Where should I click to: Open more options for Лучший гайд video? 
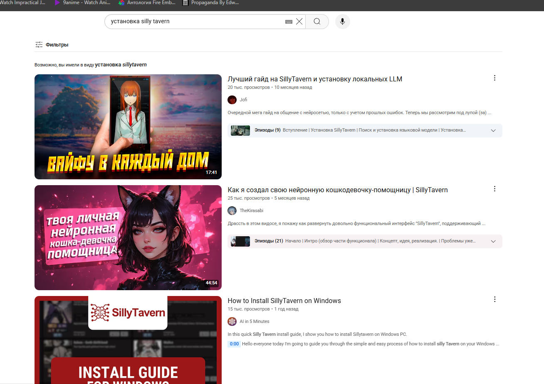[495, 78]
